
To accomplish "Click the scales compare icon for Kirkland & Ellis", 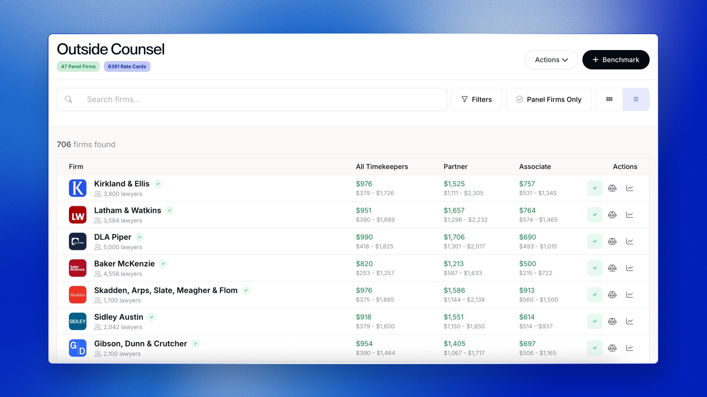I will [612, 188].
